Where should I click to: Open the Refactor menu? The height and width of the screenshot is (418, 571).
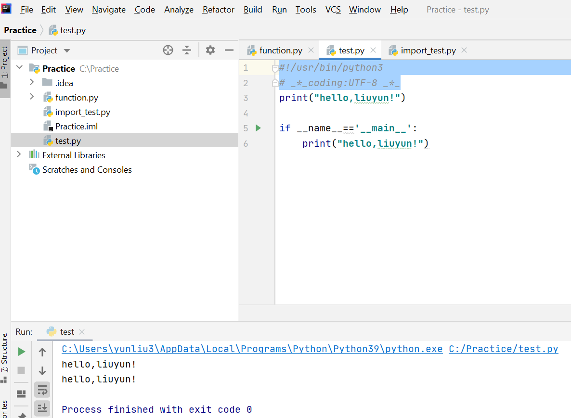point(218,9)
